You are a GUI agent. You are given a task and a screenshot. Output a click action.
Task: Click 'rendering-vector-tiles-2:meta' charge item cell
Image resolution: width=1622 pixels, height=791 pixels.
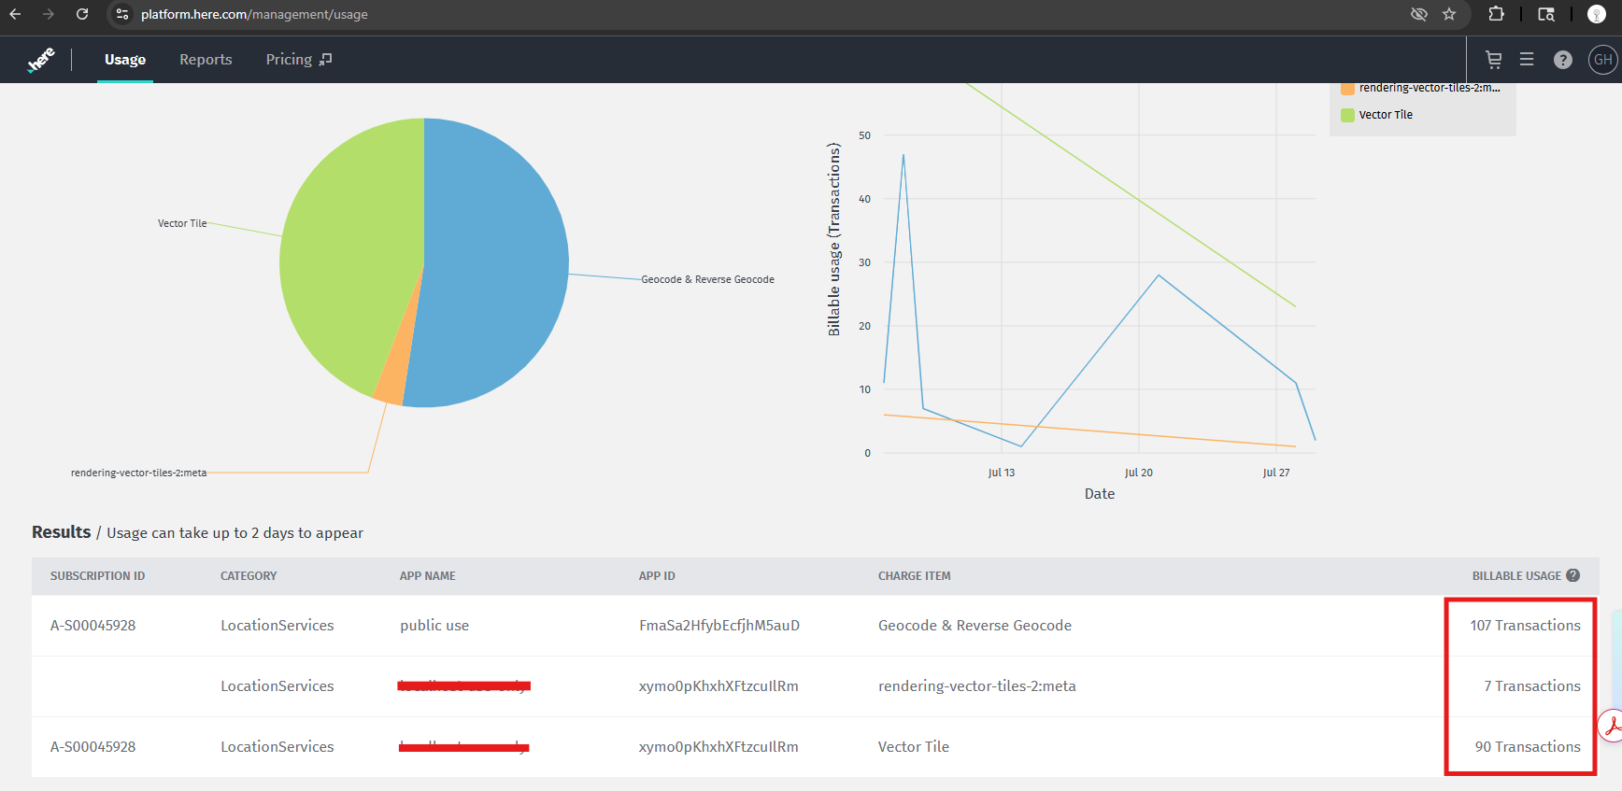977,686
